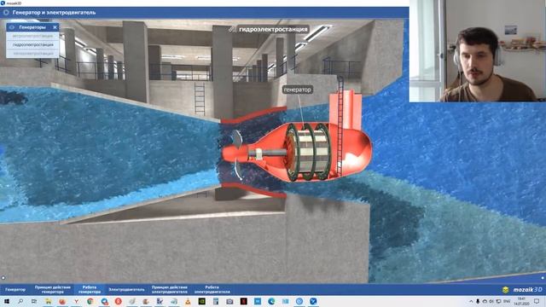Open the VLC cone taskbar icon

pyautogui.click(x=188, y=301)
